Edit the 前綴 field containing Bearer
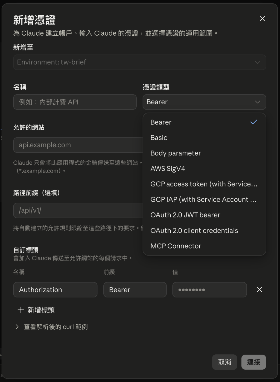The height and width of the screenshot is (382, 280). [x=135, y=290]
